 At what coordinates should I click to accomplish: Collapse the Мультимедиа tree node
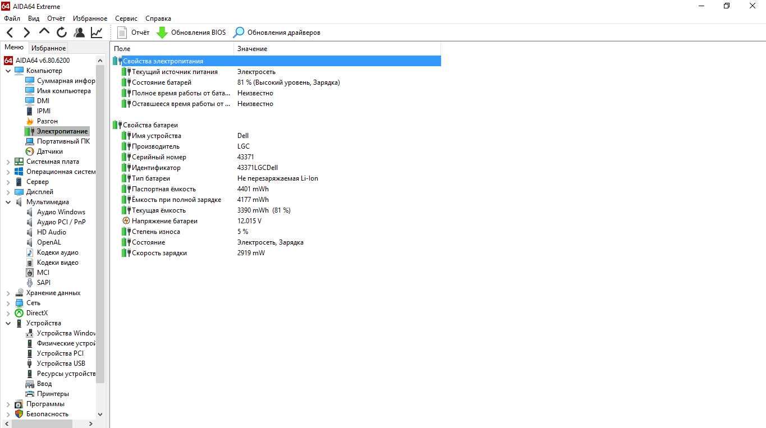(x=8, y=202)
